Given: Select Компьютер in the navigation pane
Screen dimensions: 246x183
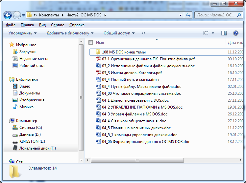Looking at the screenshot, I should click(x=27, y=121).
